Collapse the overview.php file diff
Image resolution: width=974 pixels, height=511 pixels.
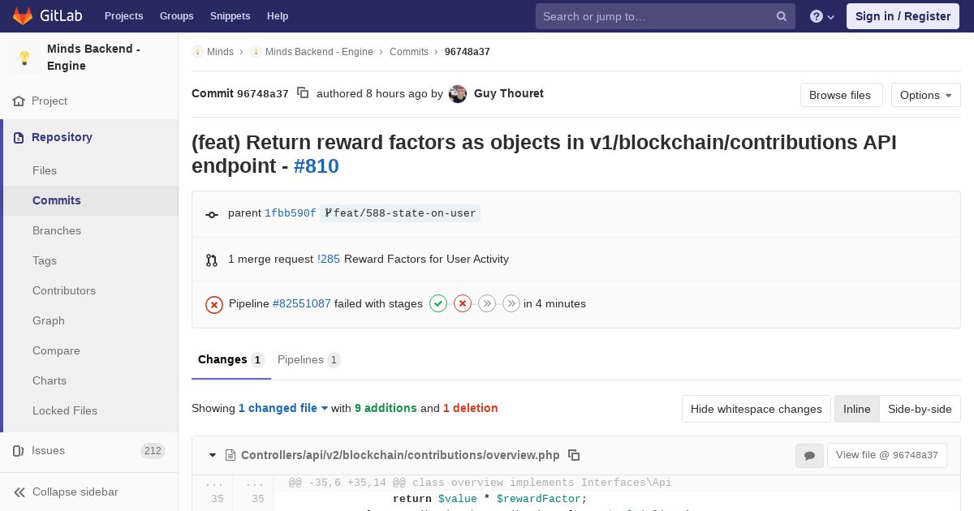coord(213,455)
